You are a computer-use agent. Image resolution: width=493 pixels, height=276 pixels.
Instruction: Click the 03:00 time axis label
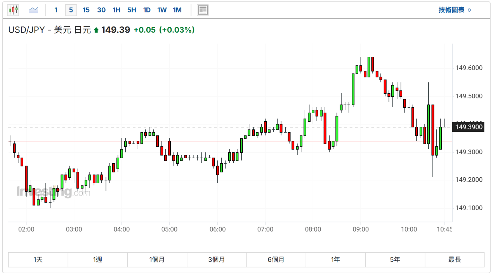[x=74, y=229]
